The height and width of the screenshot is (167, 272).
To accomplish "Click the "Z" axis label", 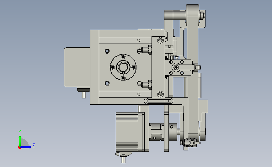I will point(34,145).
